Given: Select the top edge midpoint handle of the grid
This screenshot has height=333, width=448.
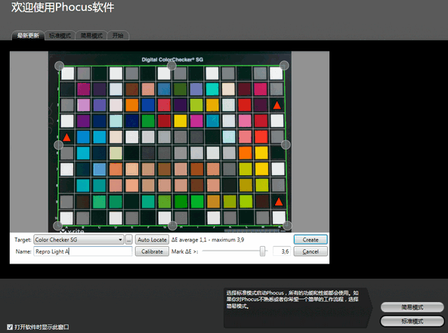Looking at the screenshot, I should click(171, 66).
